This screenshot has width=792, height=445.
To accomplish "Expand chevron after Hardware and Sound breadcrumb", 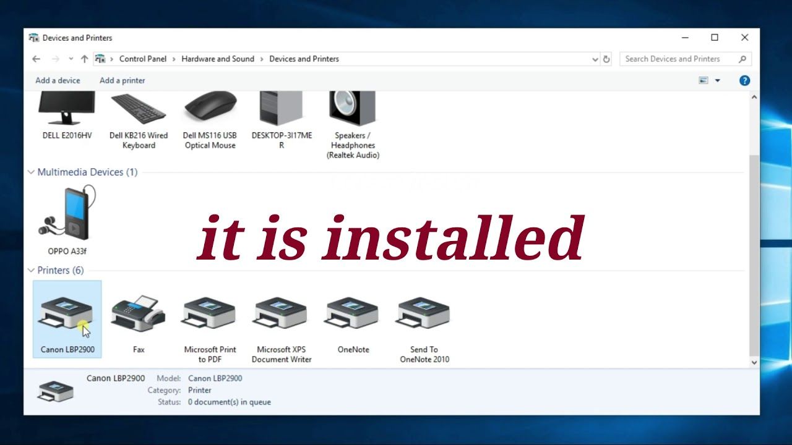I will point(262,59).
